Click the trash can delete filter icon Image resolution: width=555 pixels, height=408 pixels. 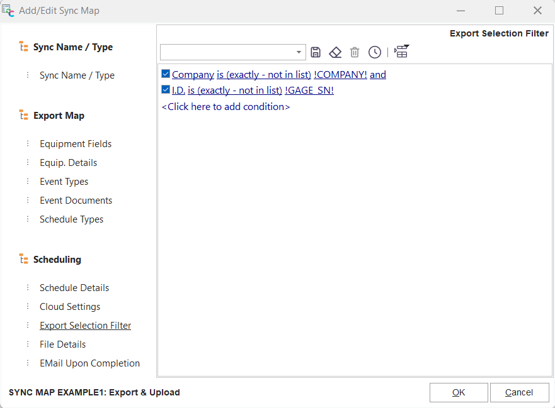coord(355,52)
